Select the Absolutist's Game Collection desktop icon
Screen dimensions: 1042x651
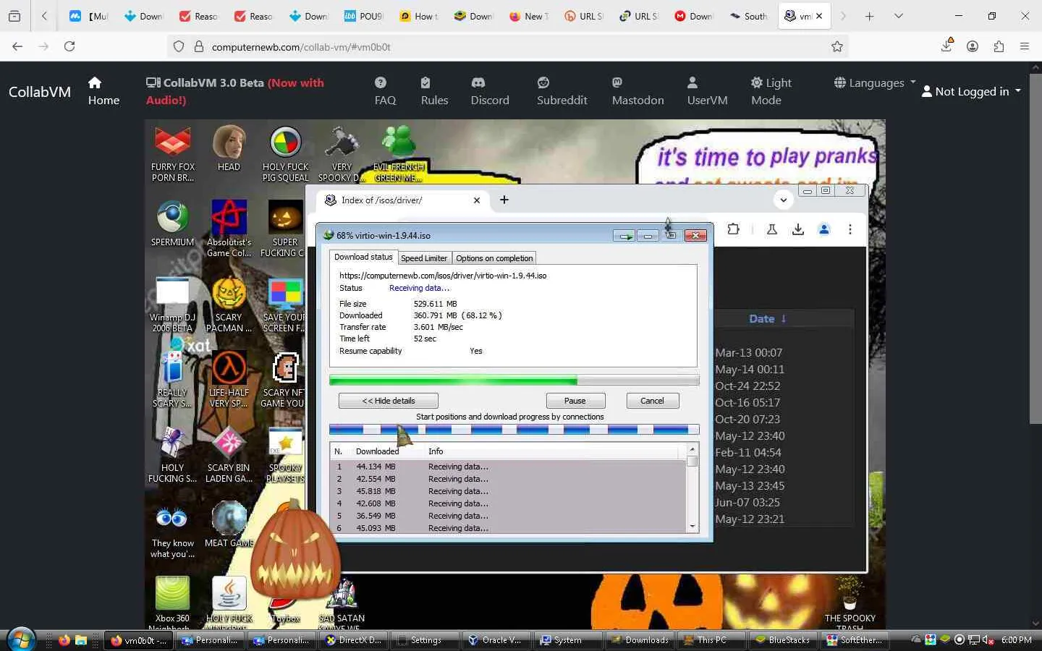[x=229, y=229]
